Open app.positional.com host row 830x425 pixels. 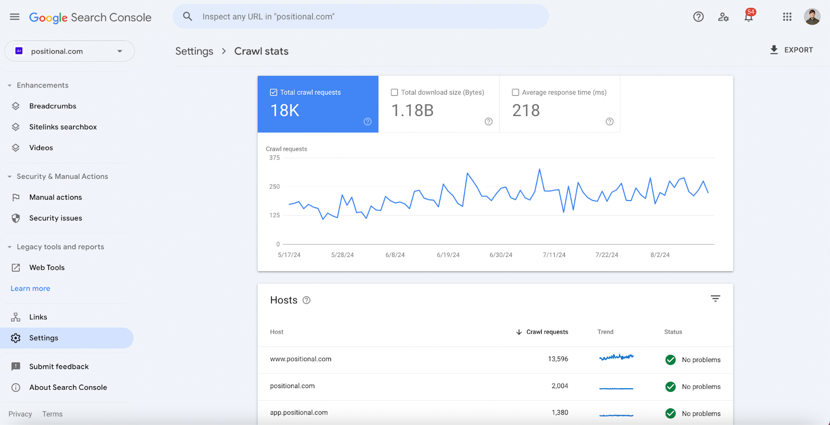495,413
